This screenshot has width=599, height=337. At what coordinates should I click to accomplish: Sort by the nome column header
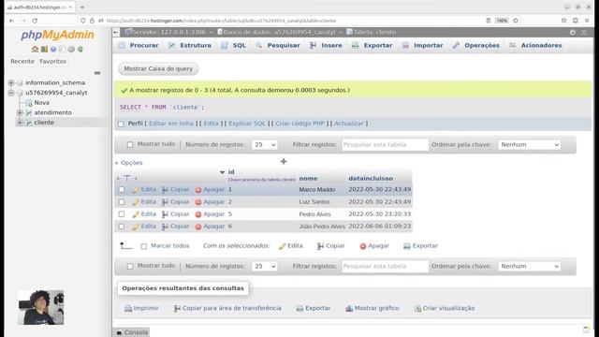[308, 179]
